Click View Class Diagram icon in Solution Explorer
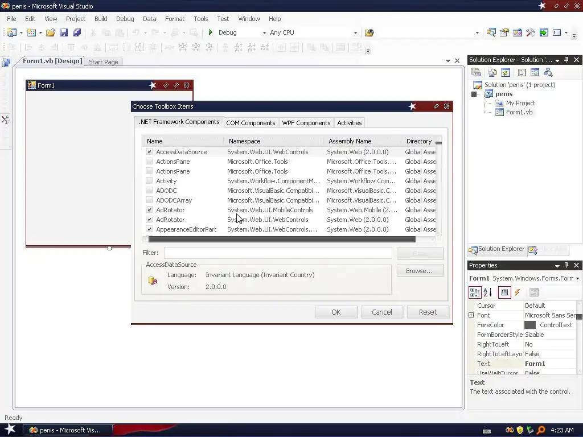The width and height of the screenshot is (583, 437). click(x=548, y=72)
